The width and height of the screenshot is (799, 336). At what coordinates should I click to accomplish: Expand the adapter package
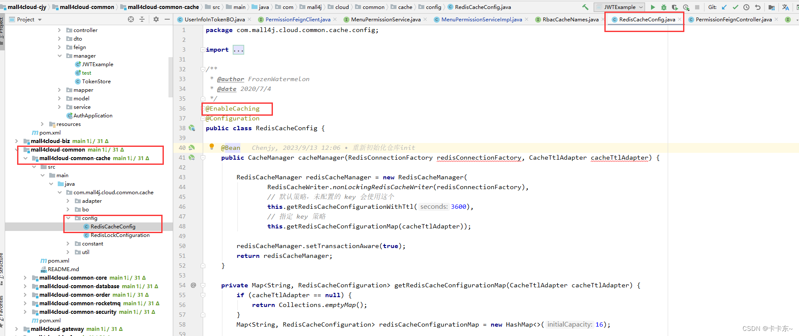[68, 201]
